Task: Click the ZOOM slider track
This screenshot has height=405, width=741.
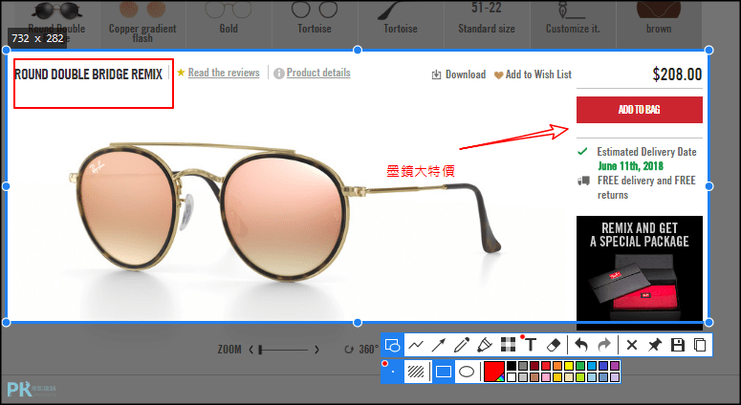Action: [283, 350]
